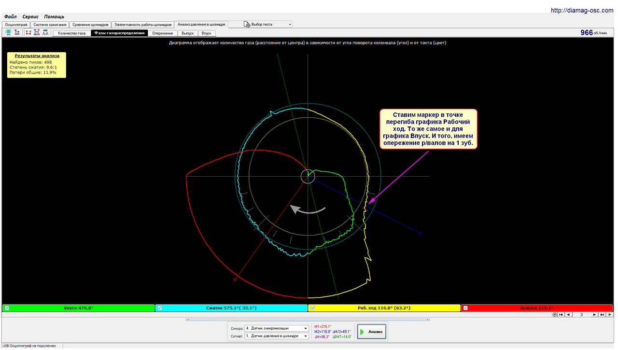Select Фазы газораспределения sub-tab
The width and height of the screenshot is (618, 350).
click(x=120, y=33)
